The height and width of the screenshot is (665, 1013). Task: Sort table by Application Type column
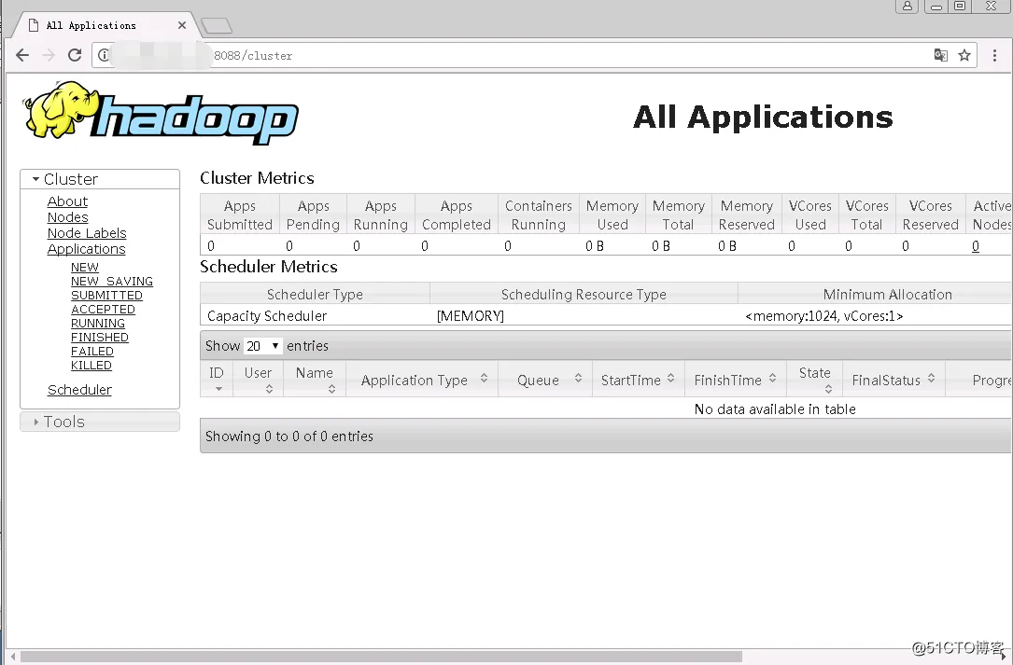tap(422, 380)
